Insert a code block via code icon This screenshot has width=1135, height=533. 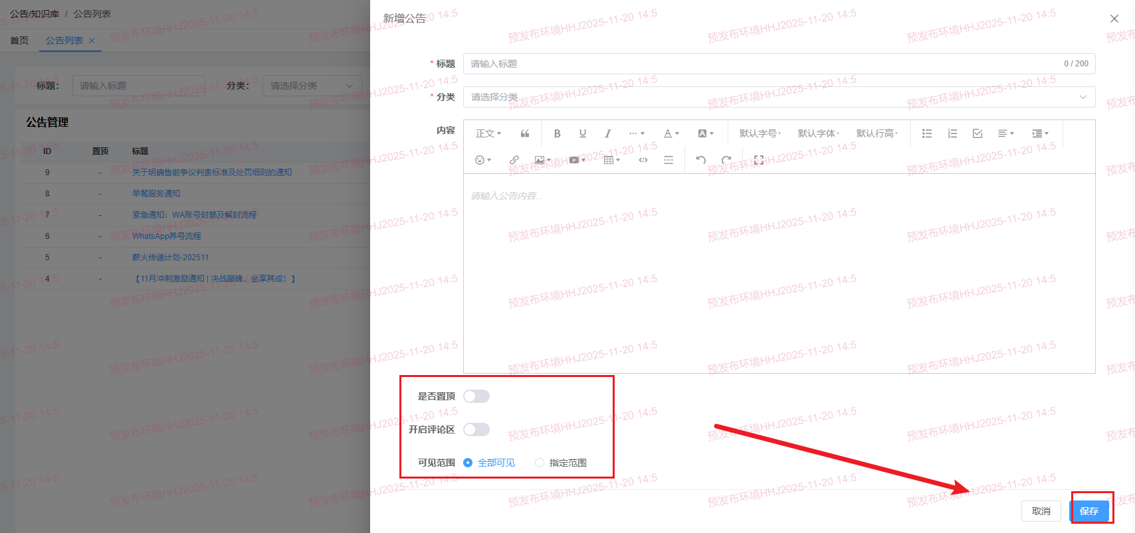[643, 160]
